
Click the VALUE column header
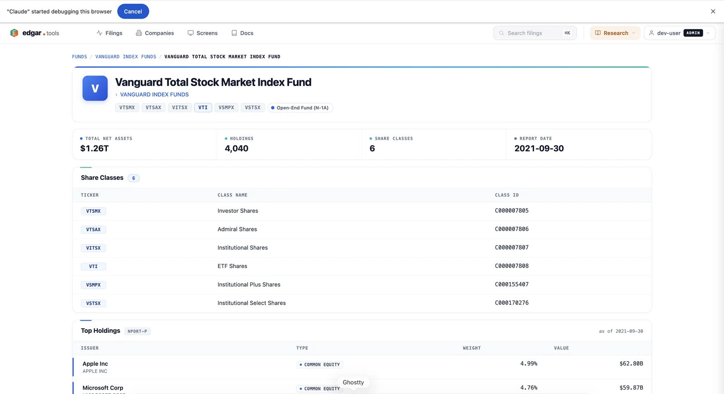pyautogui.click(x=562, y=348)
